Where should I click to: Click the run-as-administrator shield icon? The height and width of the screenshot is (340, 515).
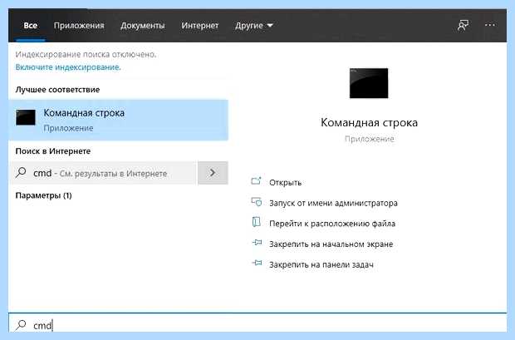[x=256, y=201]
